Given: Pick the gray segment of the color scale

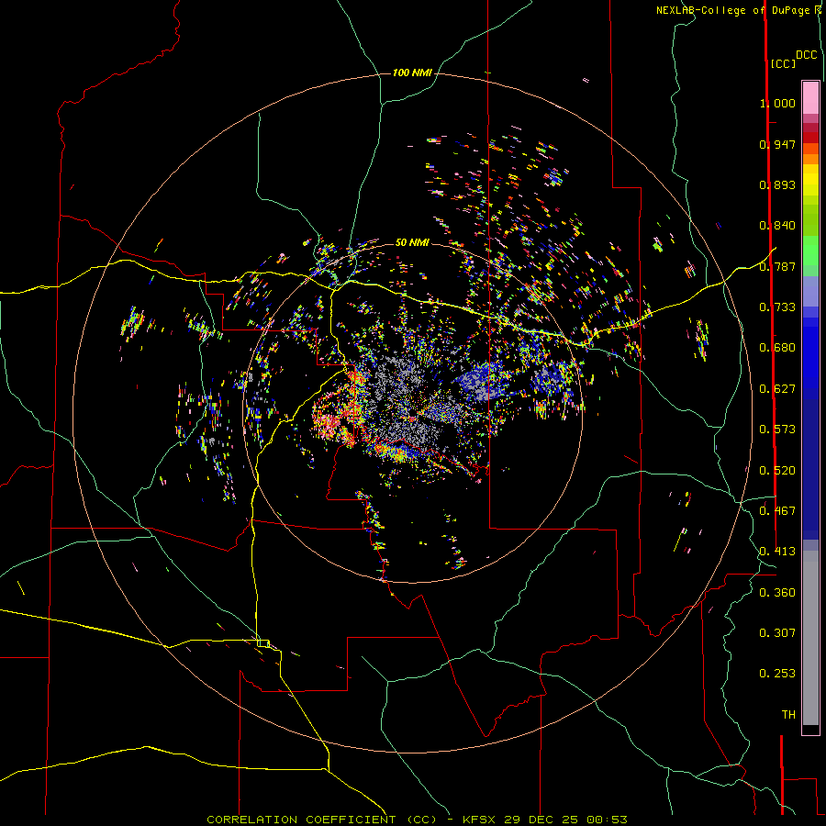Looking at the screenshot, I should click(x=810, y=638).
